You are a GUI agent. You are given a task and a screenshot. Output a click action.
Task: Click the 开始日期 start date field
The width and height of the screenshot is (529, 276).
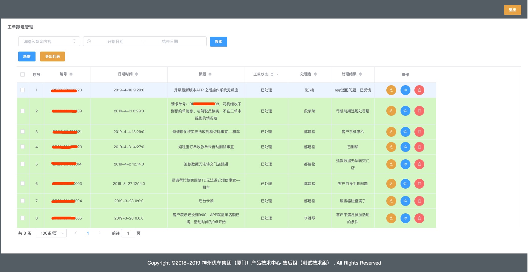[115, 41]
